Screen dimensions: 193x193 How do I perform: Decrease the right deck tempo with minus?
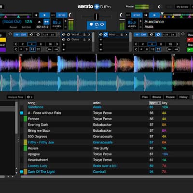[140, 27]
